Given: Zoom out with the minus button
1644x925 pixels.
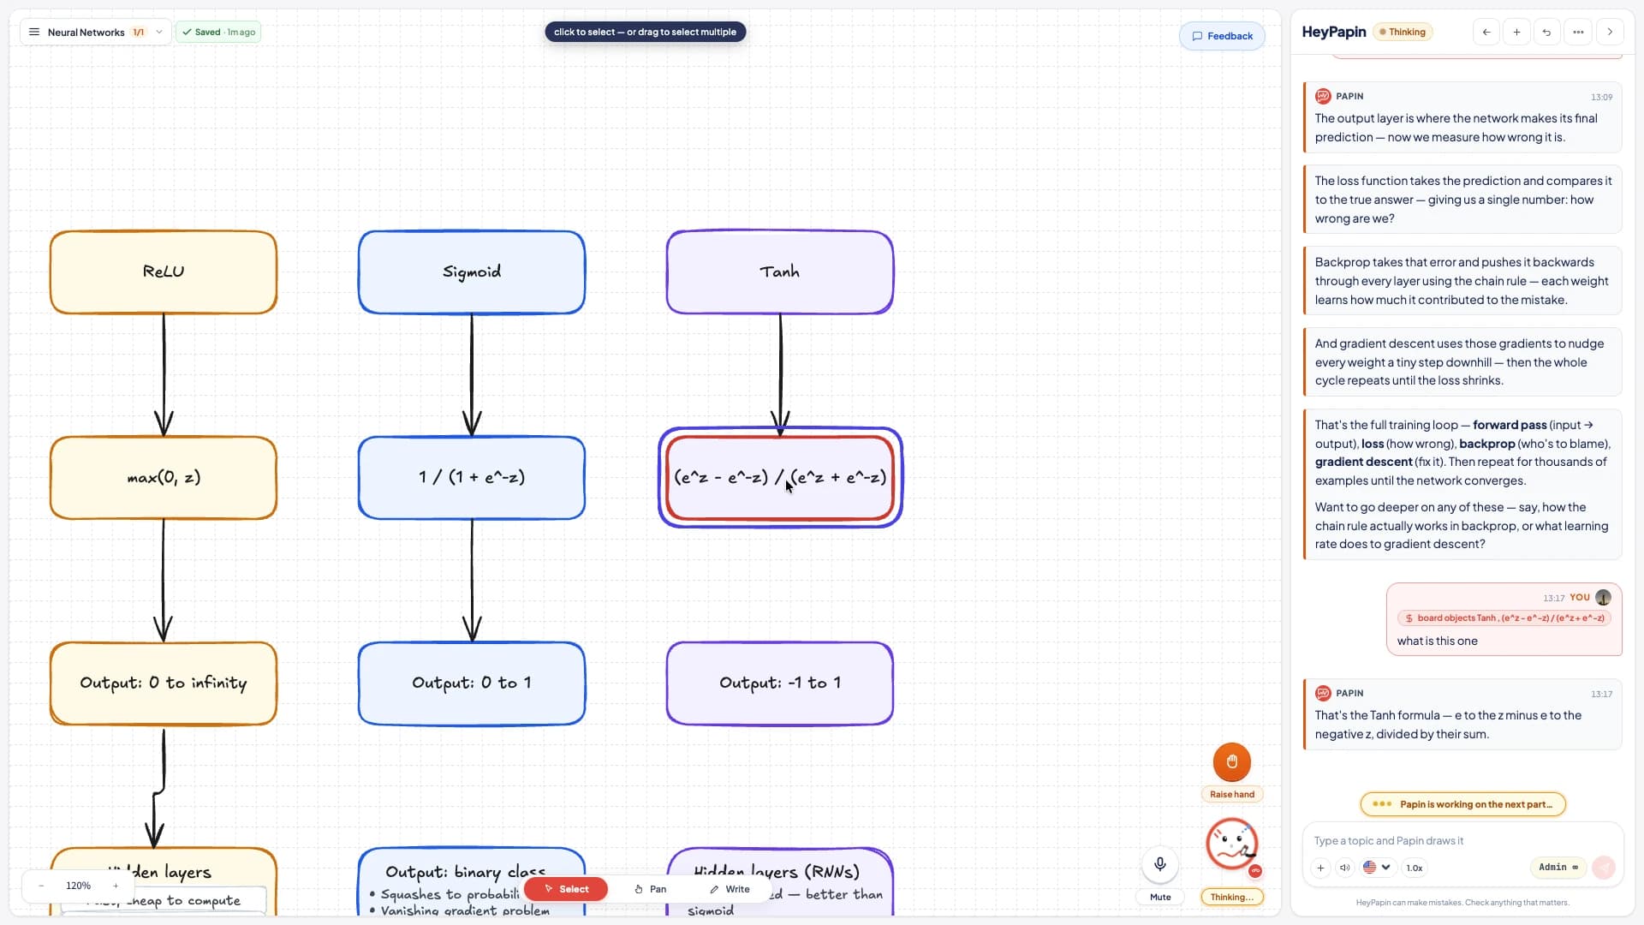Looking at the screenshot, I should tap(41, 886).
